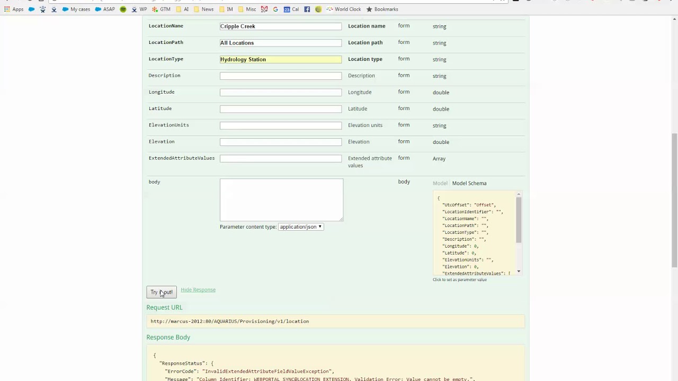Click the Hide Response link

[x=198, y=290]
